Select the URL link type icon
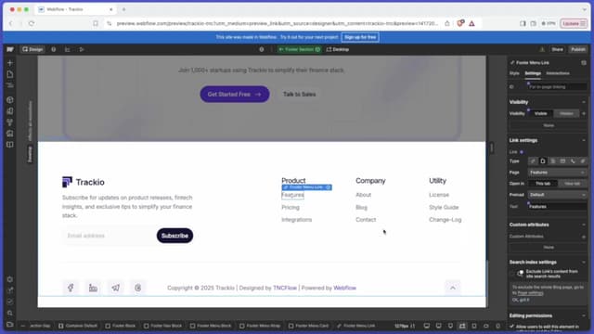Screen dimensions: 594x334 coord(533,161)
